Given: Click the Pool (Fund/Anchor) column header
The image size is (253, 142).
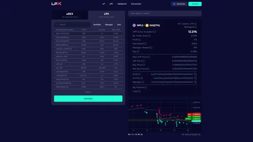Looking at the screenshot, I should (x=65, y=30).
